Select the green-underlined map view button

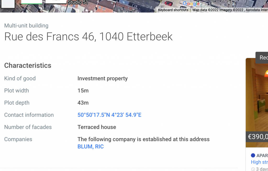32,2
